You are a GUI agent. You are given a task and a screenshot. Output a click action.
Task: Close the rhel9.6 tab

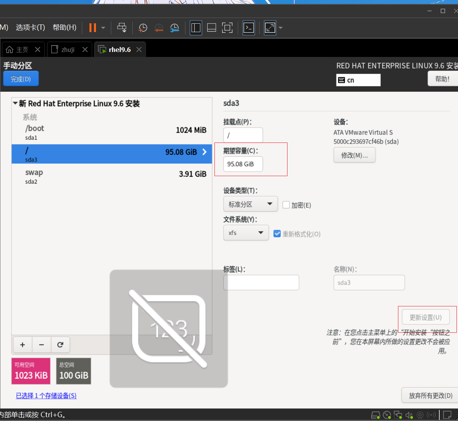point(139,50)
